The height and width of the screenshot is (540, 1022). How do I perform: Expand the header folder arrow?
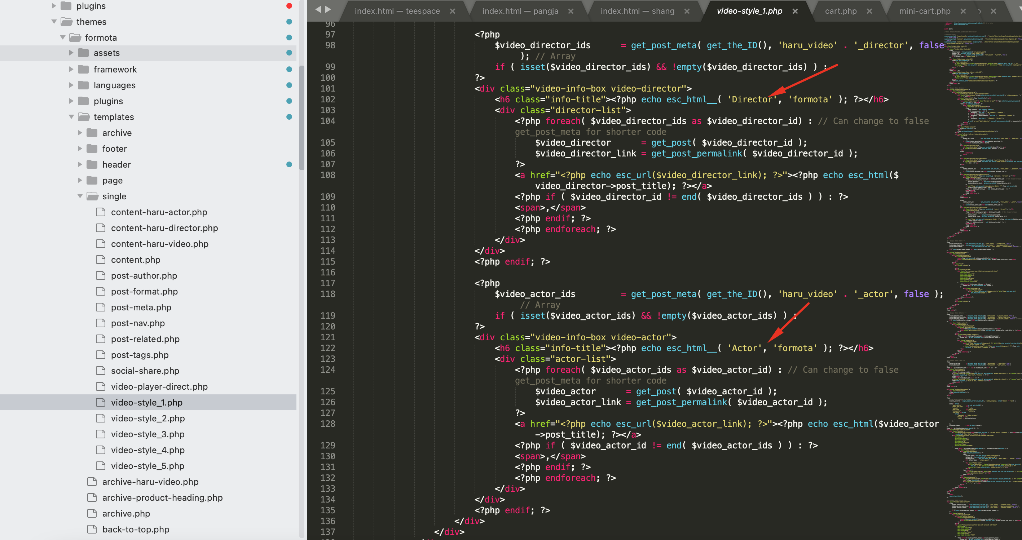80,164
